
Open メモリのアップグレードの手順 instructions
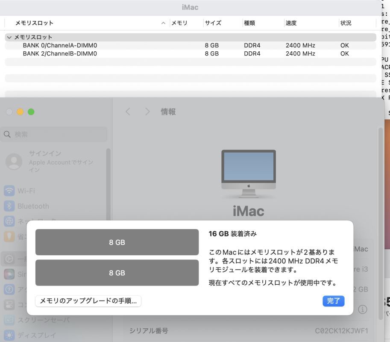(x=88, y=301)
